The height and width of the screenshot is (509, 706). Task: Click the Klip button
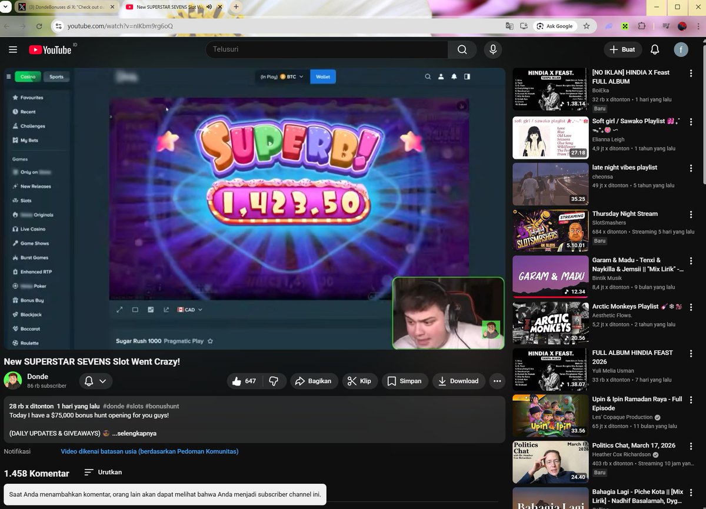tap(359, 381)
